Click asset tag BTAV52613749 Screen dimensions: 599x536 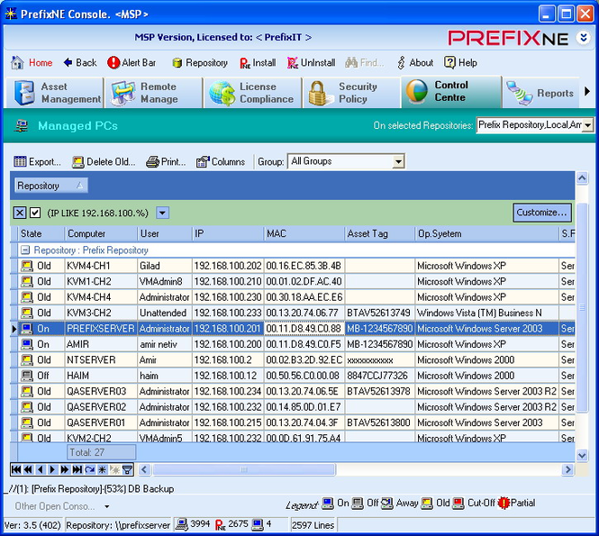(379, 313)
